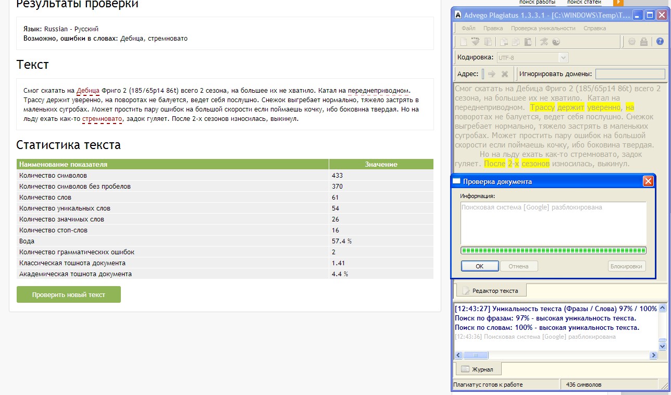Viewport: 671px width, 395px height.
Task: Click the Advego Plagiatus title bar app icon
Action: [x=459, y=15]
